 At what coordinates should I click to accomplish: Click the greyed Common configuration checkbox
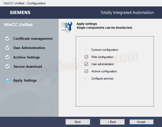(x=86, y=50)
